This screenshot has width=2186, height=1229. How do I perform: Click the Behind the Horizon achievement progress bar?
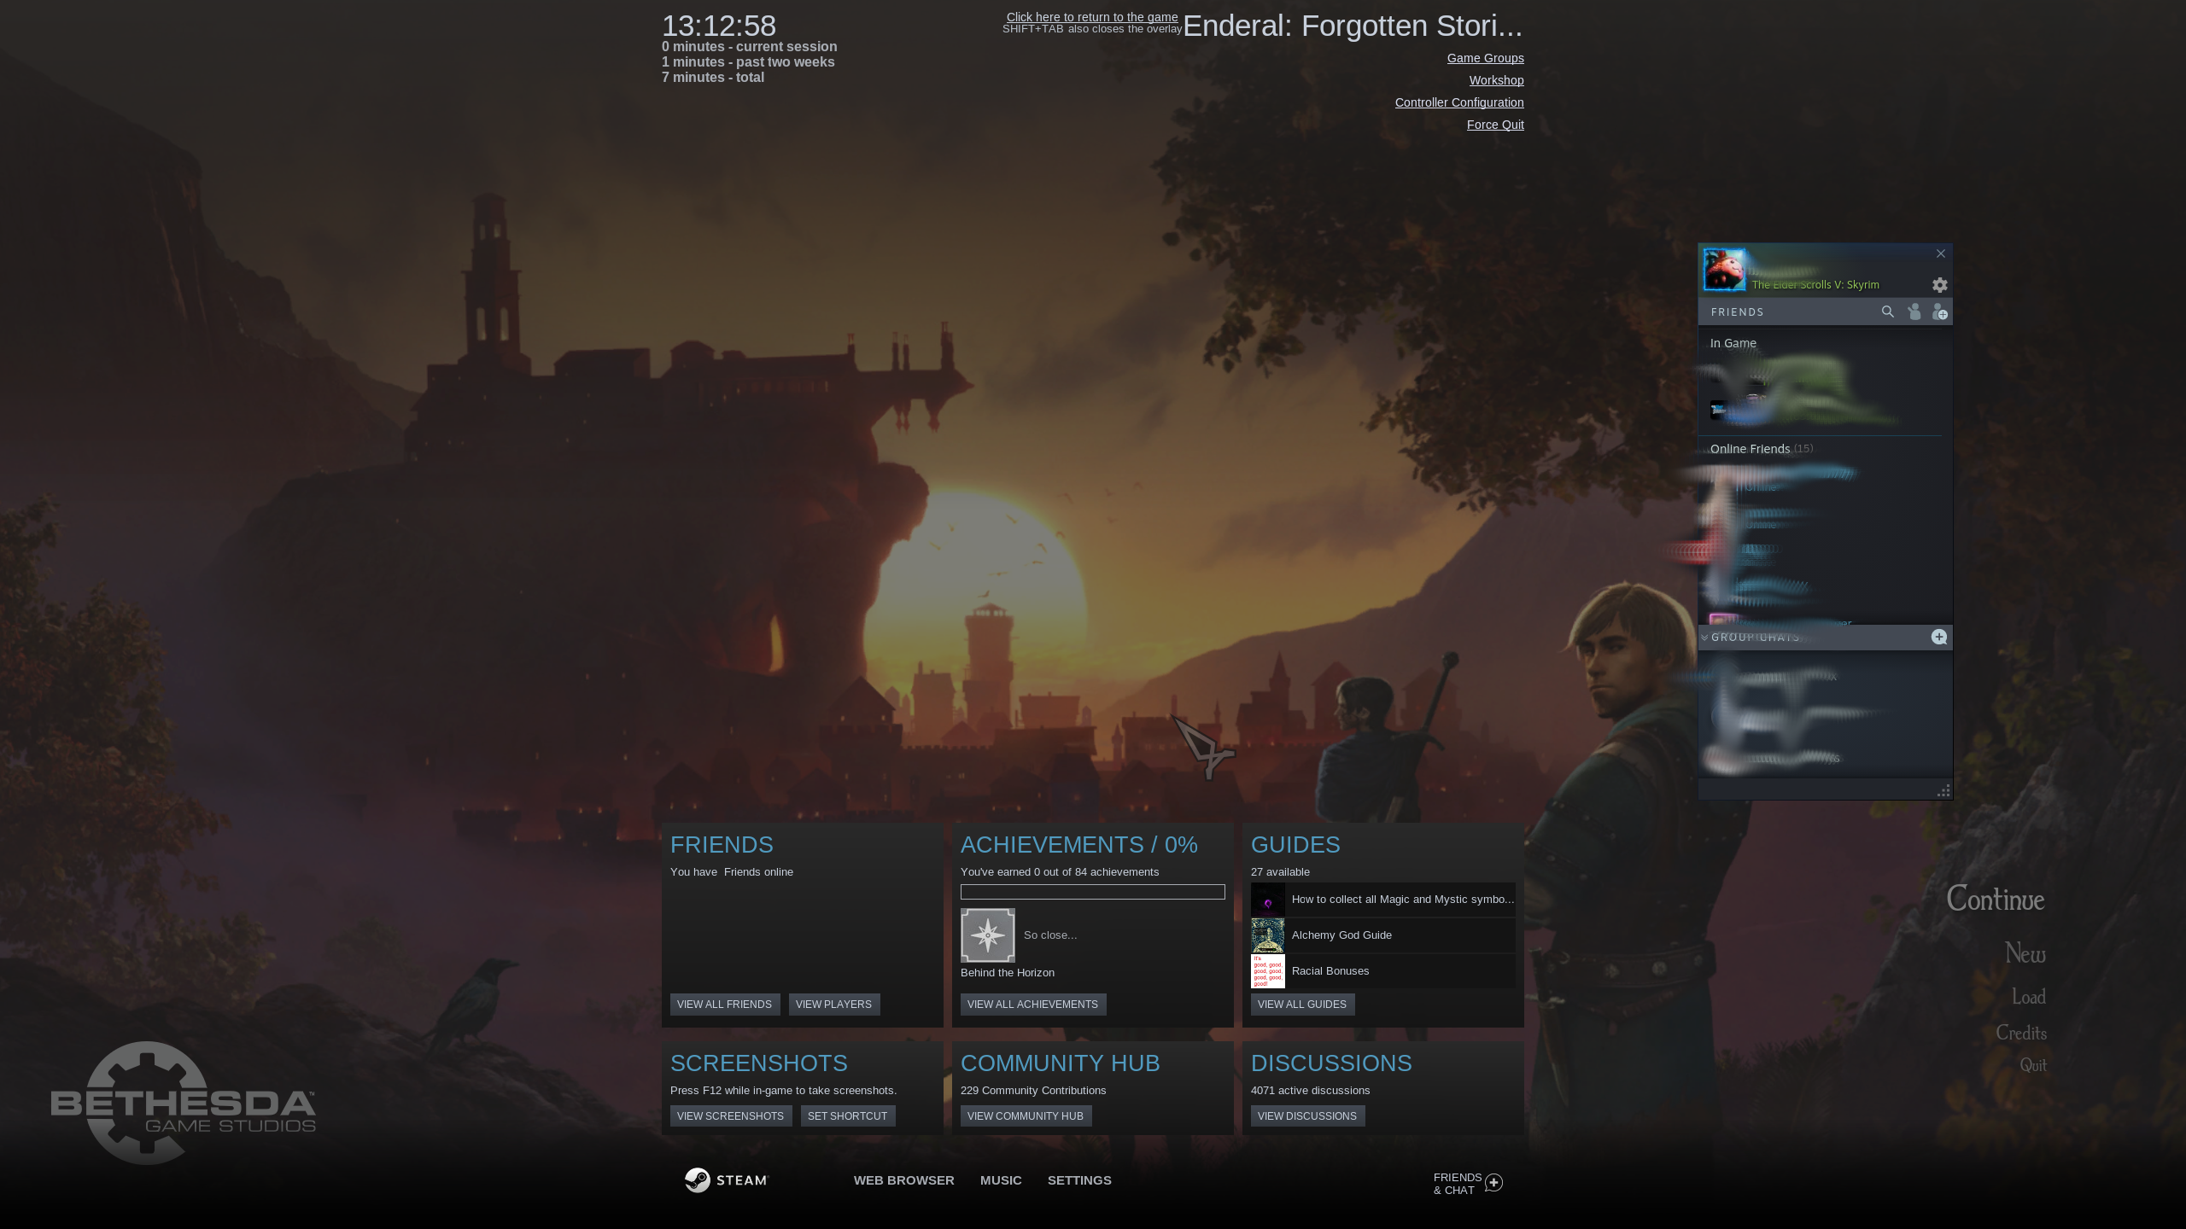[1093, 891]
